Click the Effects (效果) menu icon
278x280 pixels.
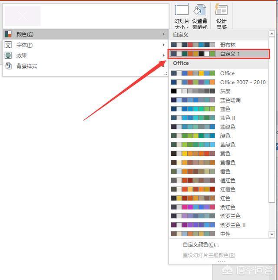click(8, 56)
